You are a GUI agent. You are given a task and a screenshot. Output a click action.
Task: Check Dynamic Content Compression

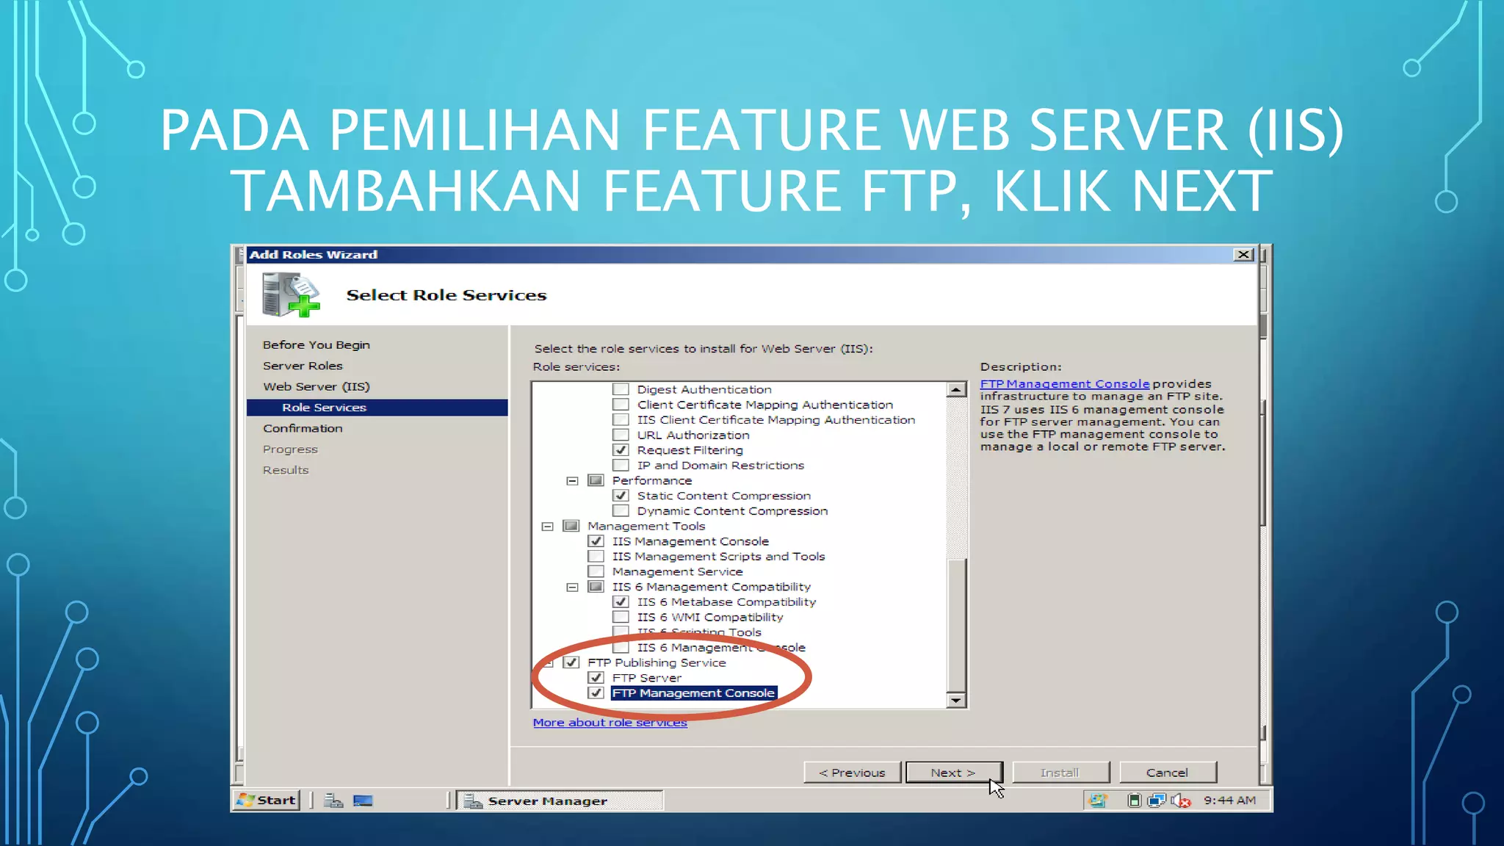[621, 511]
